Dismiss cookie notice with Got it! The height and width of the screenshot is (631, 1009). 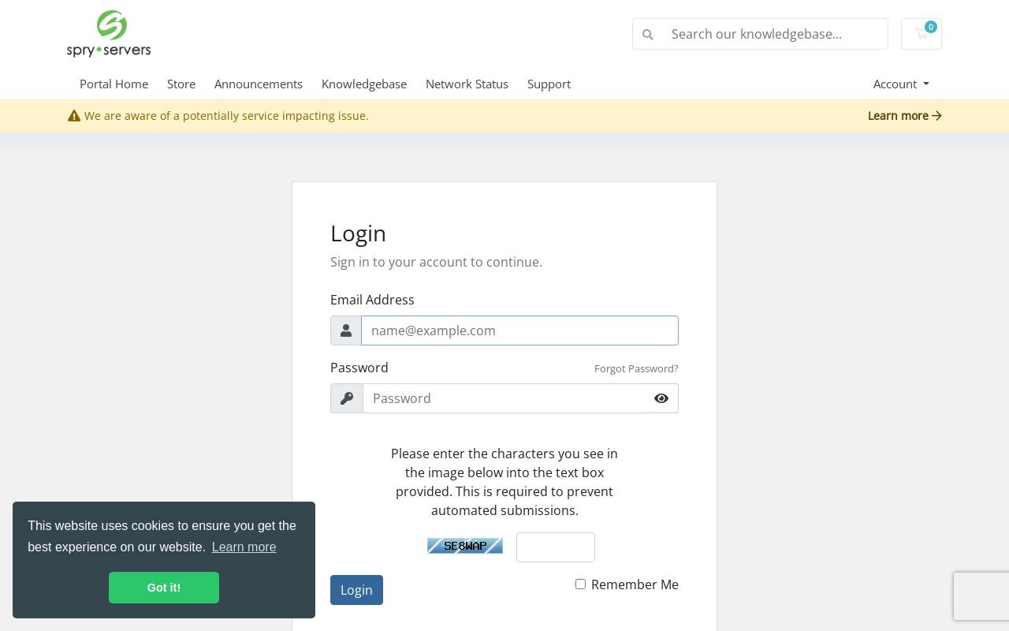tap(164, 588)
